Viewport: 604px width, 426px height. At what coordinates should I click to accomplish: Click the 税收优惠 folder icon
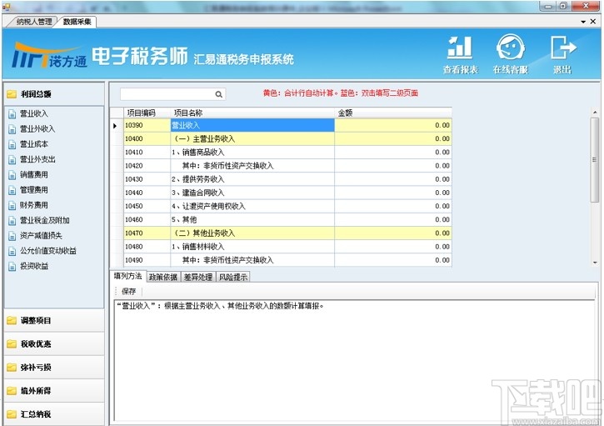point(12,343)
